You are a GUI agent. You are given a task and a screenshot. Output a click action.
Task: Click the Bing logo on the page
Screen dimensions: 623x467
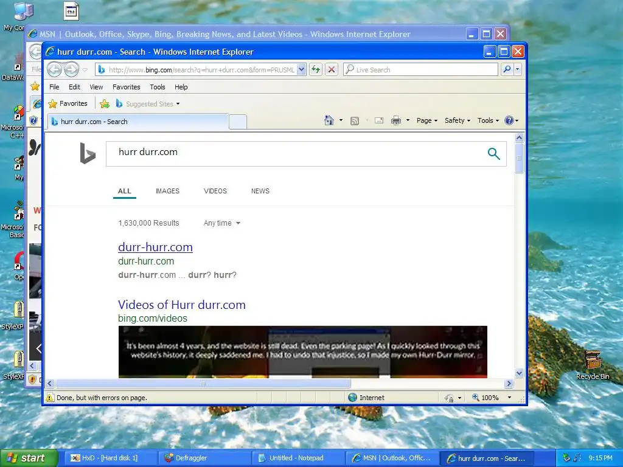[x=88, y=153]
